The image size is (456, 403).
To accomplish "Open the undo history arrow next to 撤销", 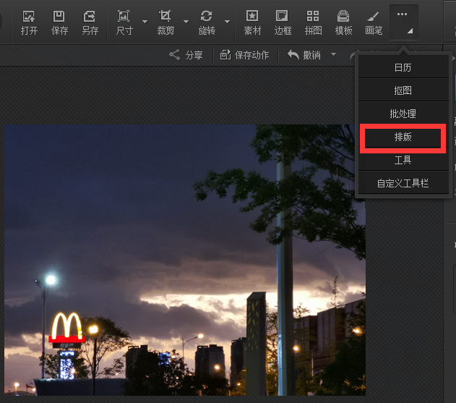I will (x=333, y=55).
